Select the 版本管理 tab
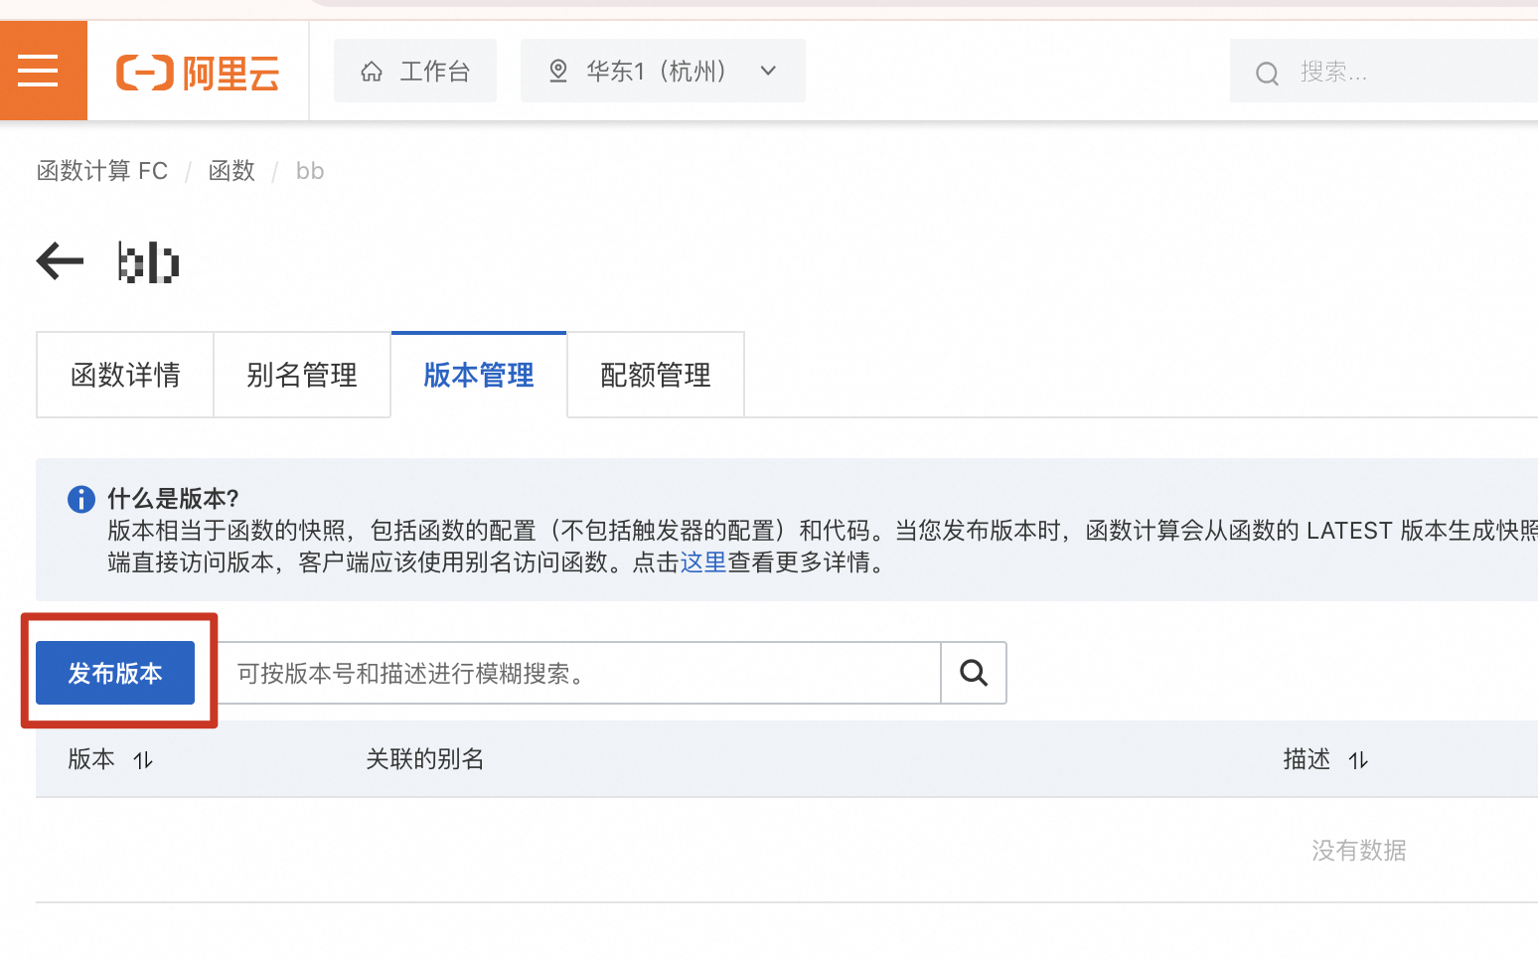 coord(479,375)
